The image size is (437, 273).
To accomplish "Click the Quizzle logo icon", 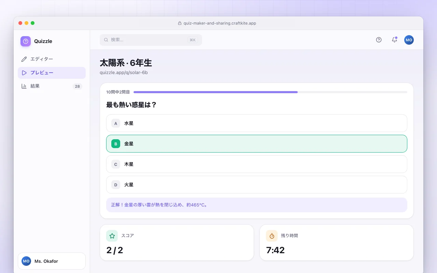I will [x=26, y=41].
